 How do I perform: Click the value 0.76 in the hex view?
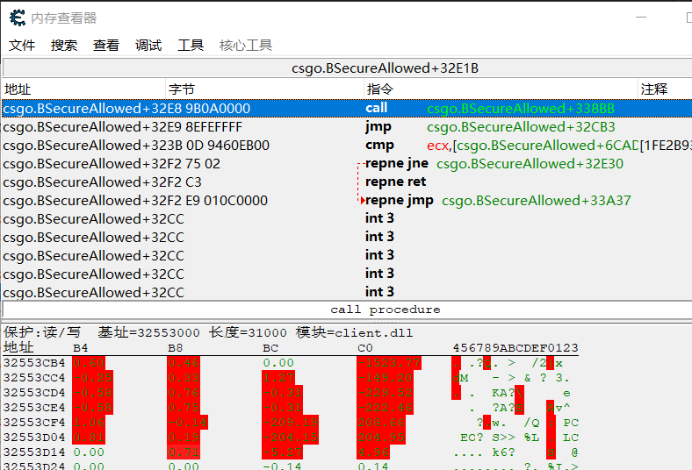coord(184,393)
